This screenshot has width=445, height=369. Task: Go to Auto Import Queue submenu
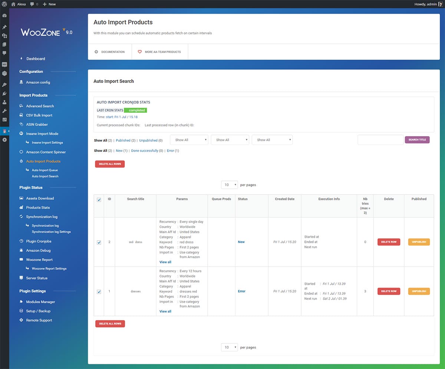(x=44, y=170)
